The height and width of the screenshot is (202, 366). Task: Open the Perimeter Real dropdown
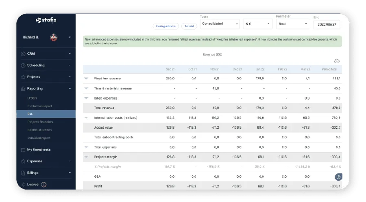pos(293,24)
